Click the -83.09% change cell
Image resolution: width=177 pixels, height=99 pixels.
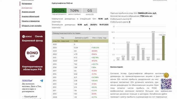click(x=99, y=51)
